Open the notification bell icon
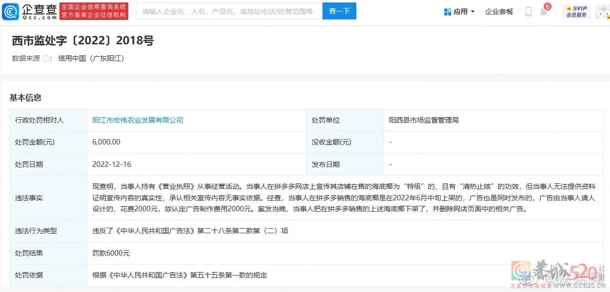This screenshot has width=610, height=292. point(543,12)
